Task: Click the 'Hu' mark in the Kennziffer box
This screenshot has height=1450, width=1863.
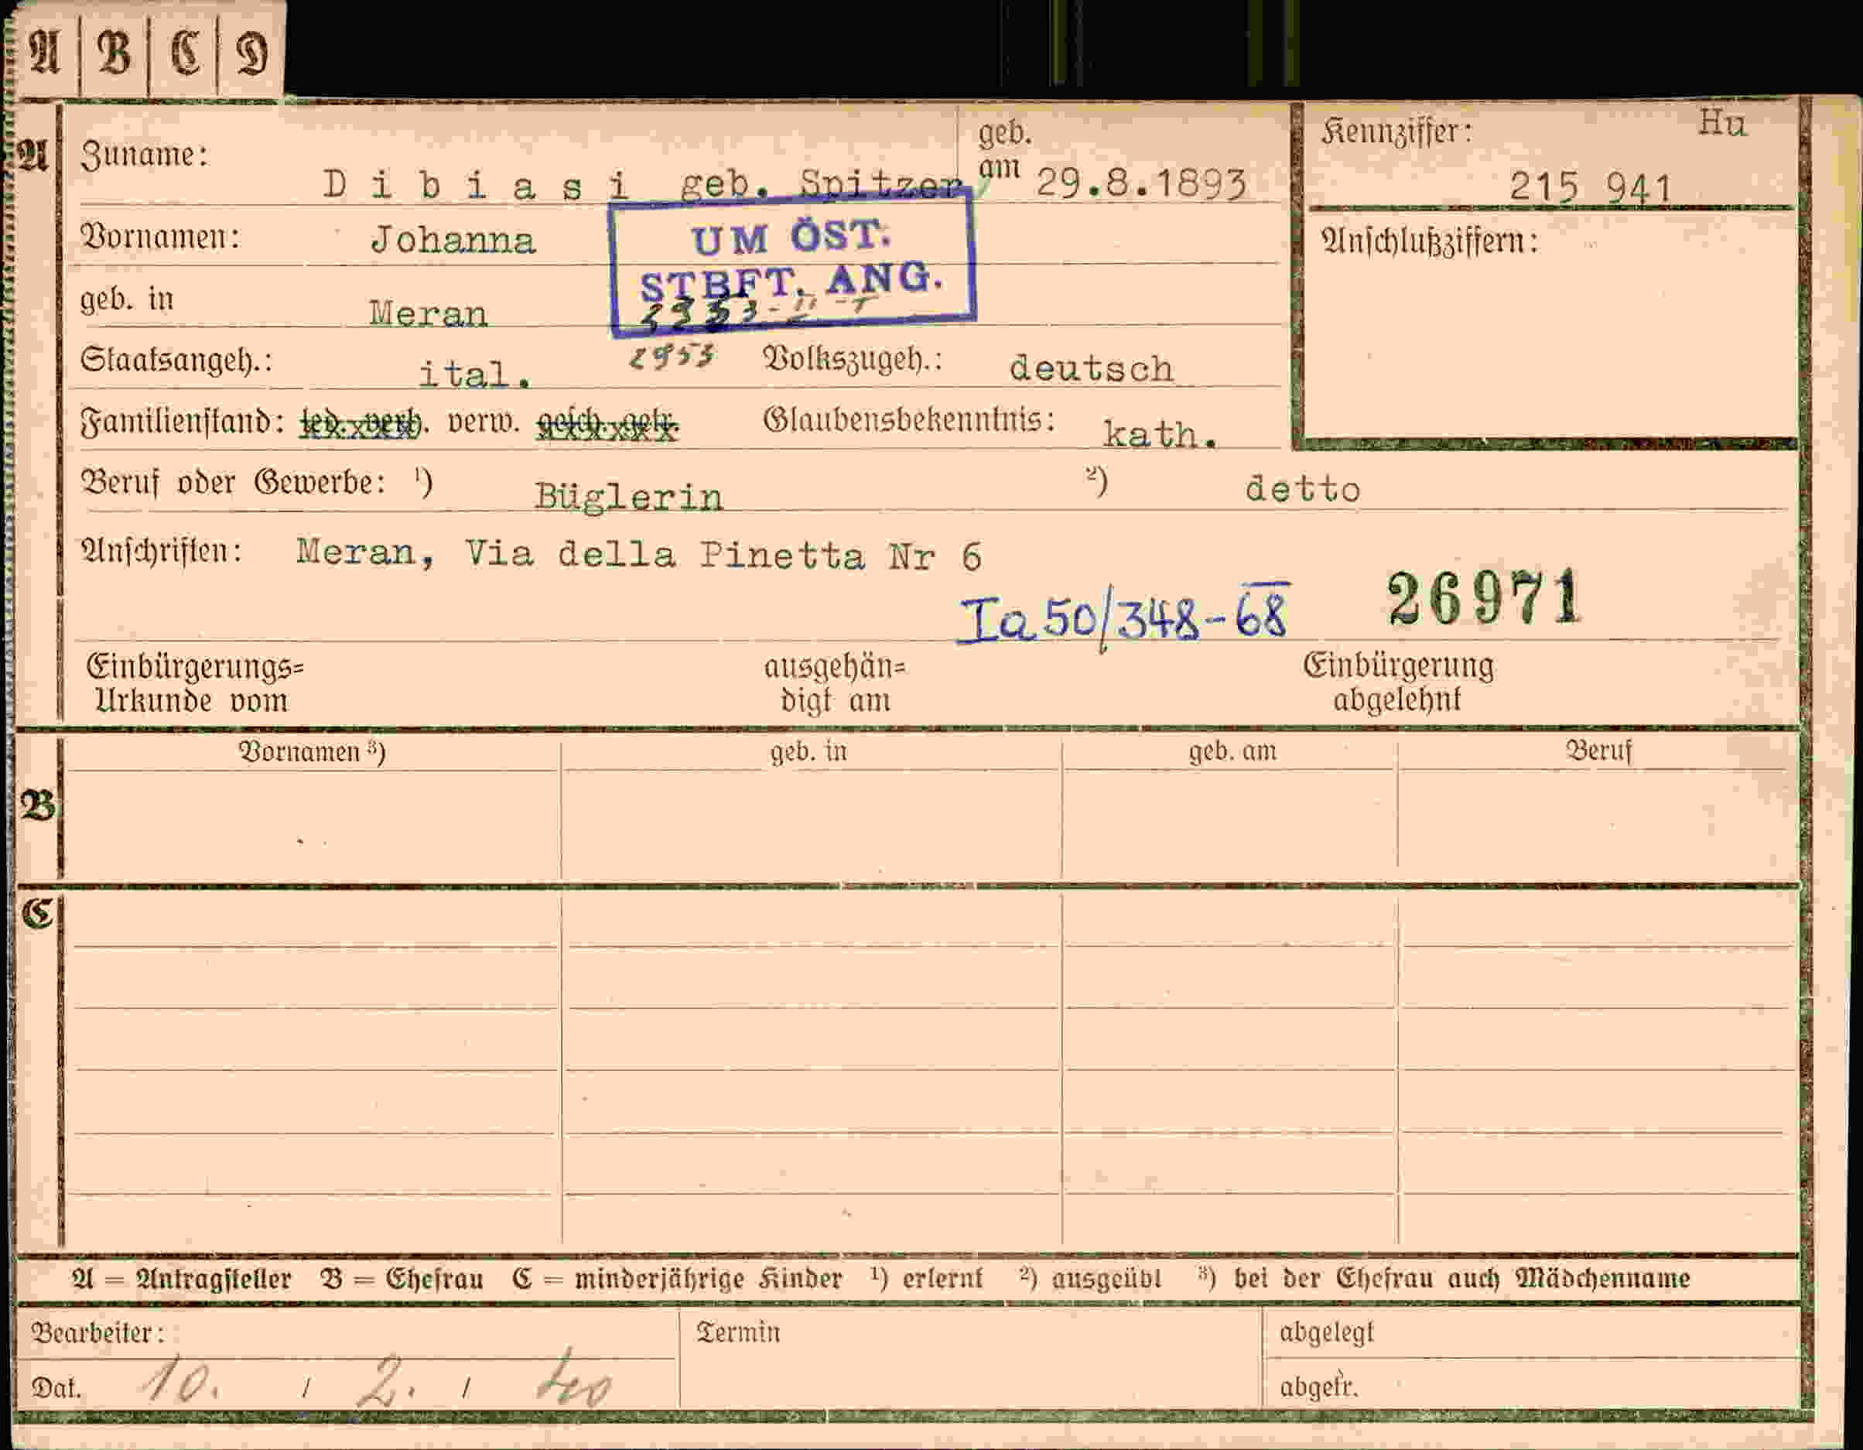Action: pyautogui.click(x=1721, y=123)
